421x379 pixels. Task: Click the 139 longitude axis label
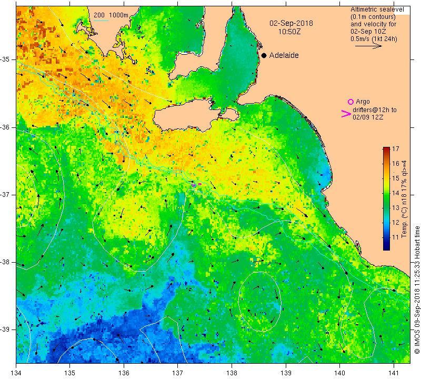point(286,373)
